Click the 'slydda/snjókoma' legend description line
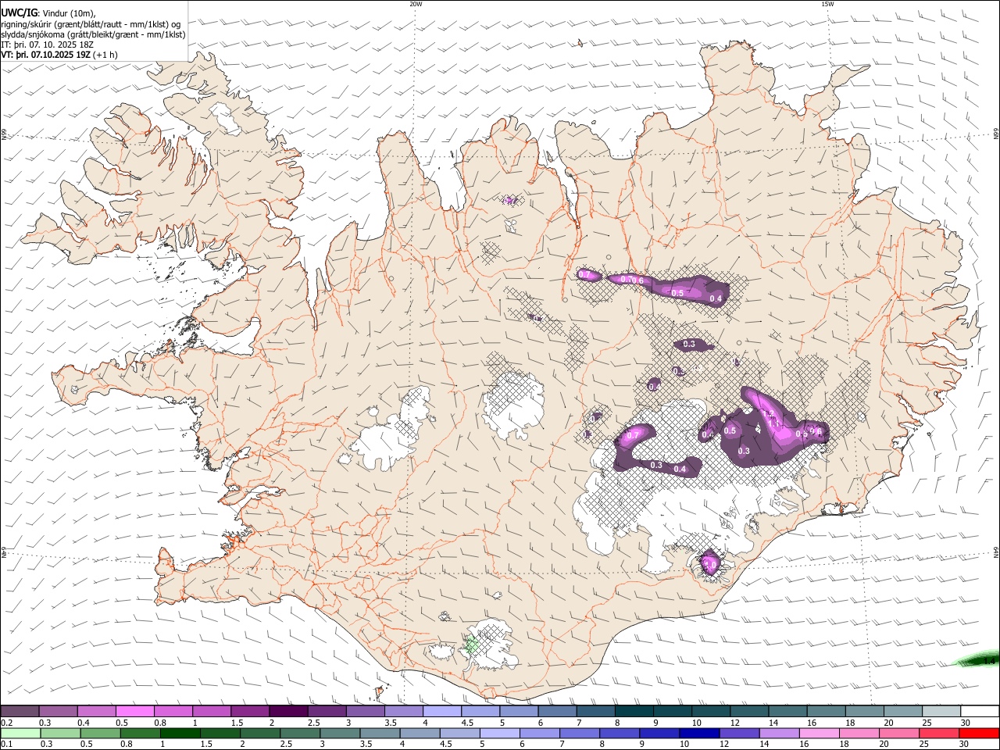 (93, 34)
